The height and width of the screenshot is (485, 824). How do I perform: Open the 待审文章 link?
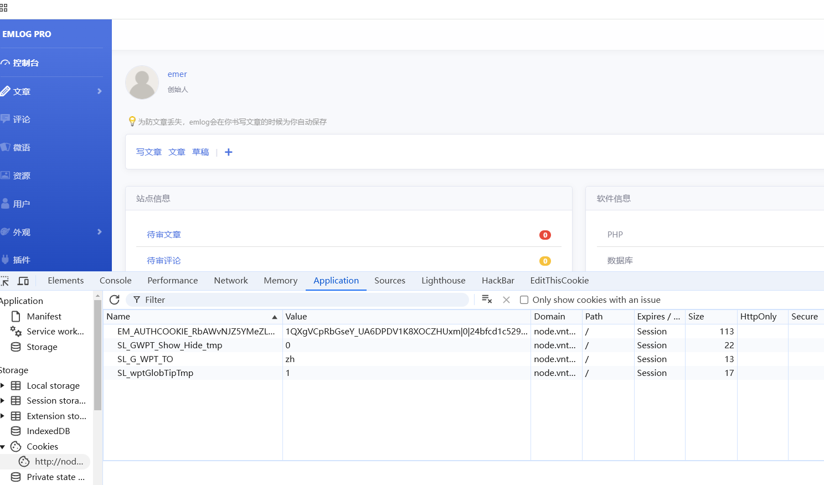(164, 235)
